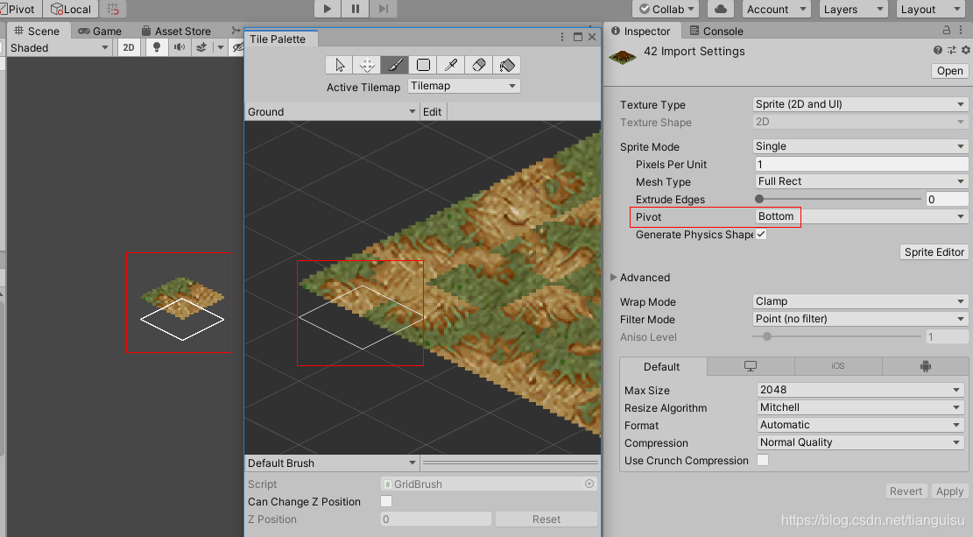
Task: Toggle scene audio speaker icon
Action: coord(180,47)
